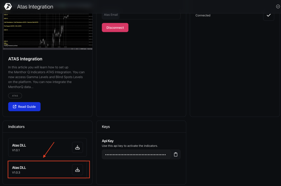Open the ATAS chart preview thumbnail
Image resolution: width=281 pixels, height=186 pixels.
47,32
